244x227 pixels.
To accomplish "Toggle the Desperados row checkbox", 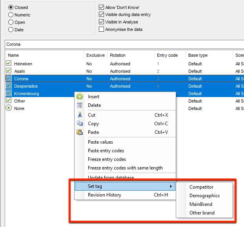I will click(9, 86).
